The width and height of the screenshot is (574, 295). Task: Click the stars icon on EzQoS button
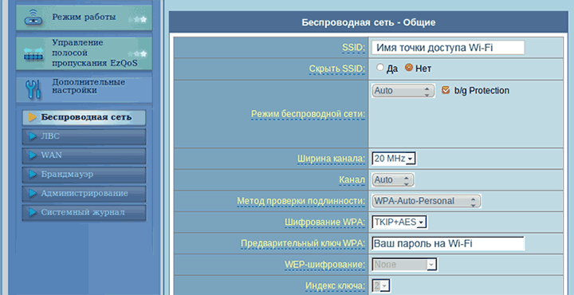point(138,53)
